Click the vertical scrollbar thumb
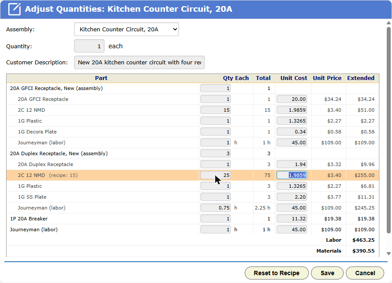This screenshot has height=283, width=392. point(389,130)
